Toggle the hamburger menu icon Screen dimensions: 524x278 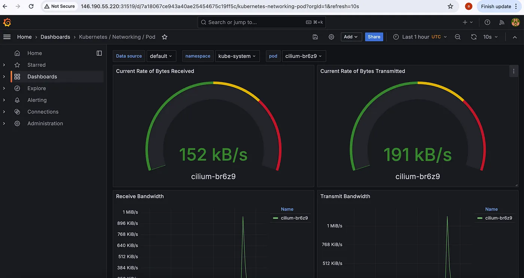click(7, 37)
